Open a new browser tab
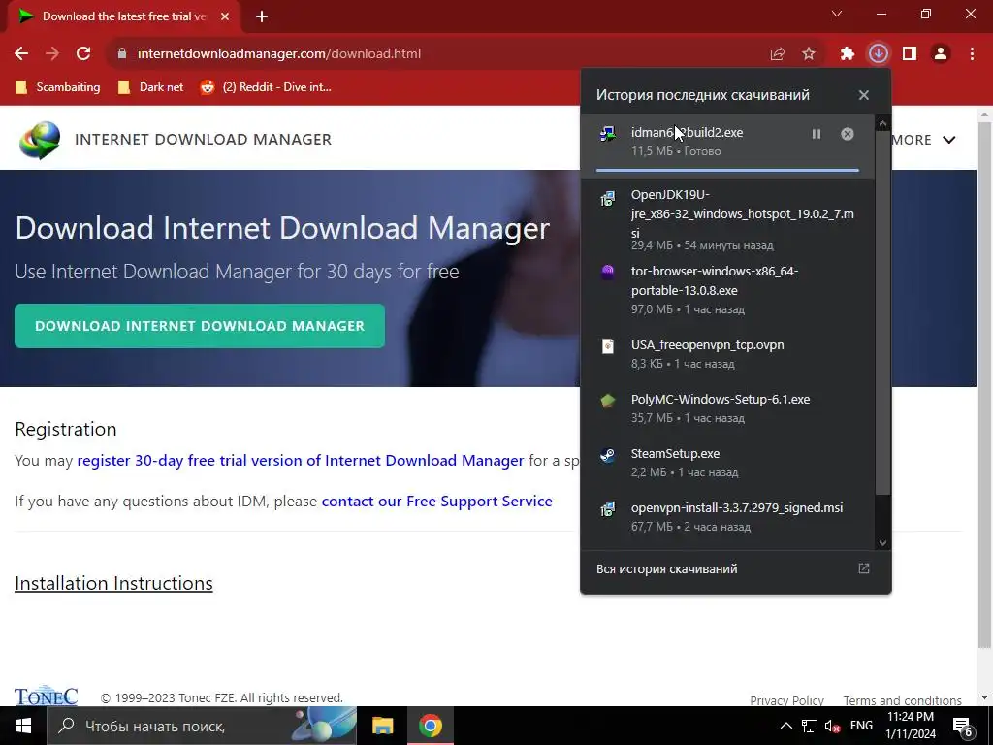The height and width of the screenshot is (745, 993). (262, 16)
